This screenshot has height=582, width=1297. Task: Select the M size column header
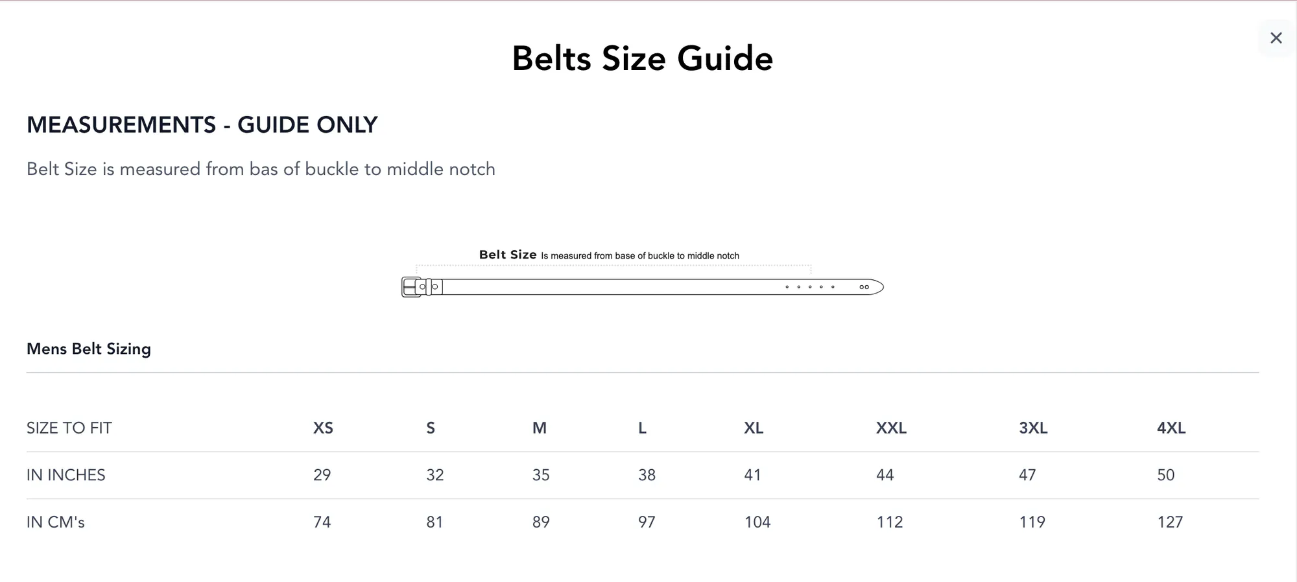coord(540,428)
